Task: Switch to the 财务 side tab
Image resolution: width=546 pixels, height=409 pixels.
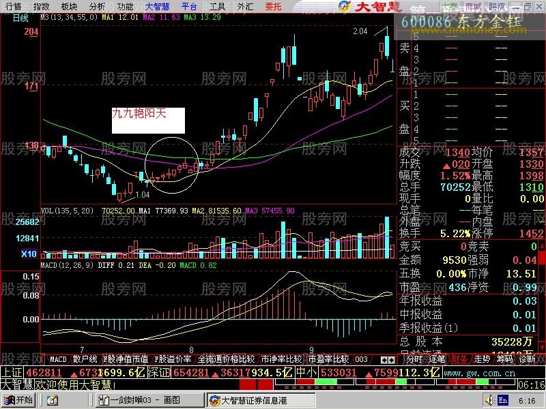Action: (459, 359)
